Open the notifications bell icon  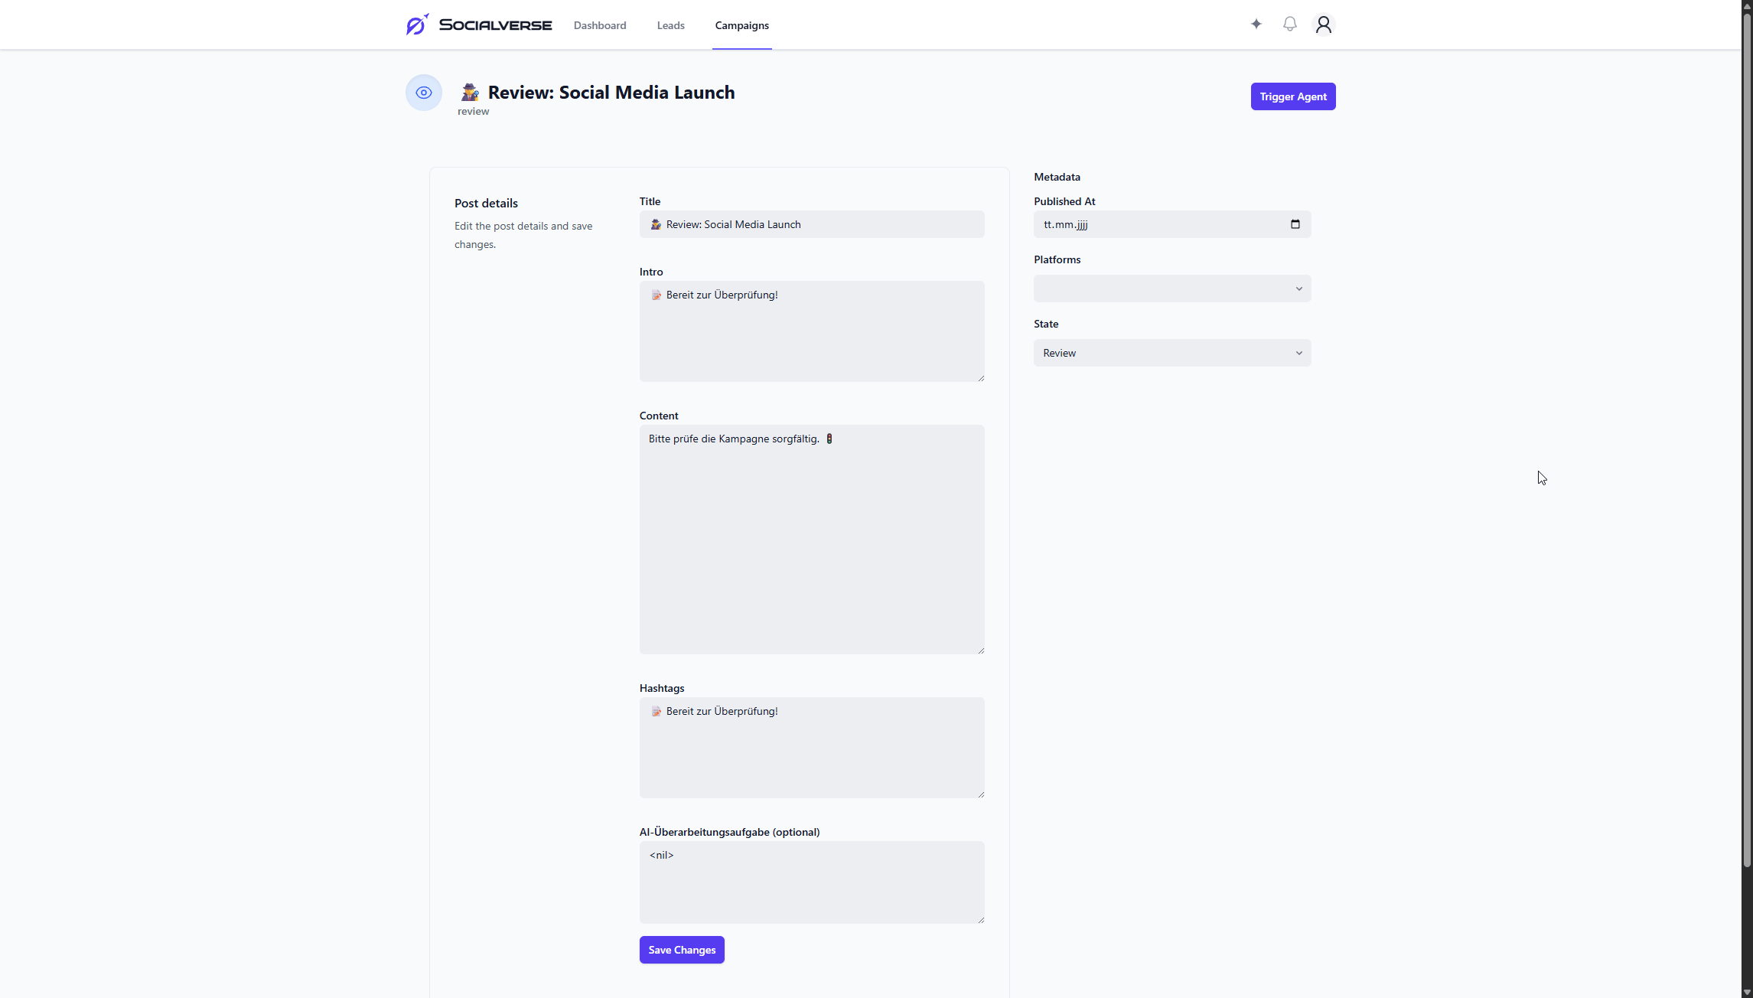(1289, 24)
